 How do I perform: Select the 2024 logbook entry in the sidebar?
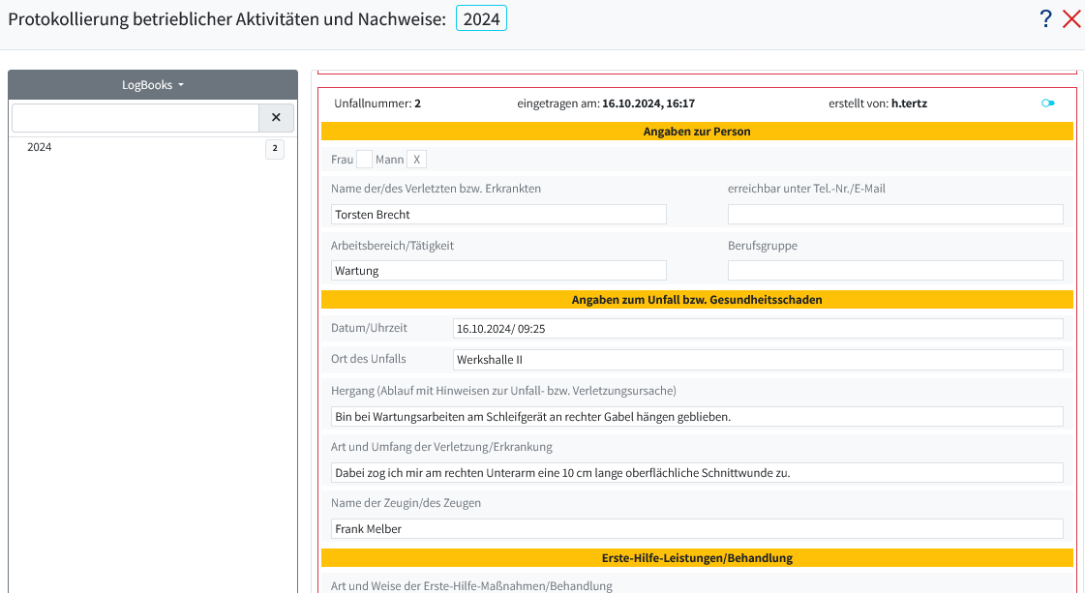39,147
